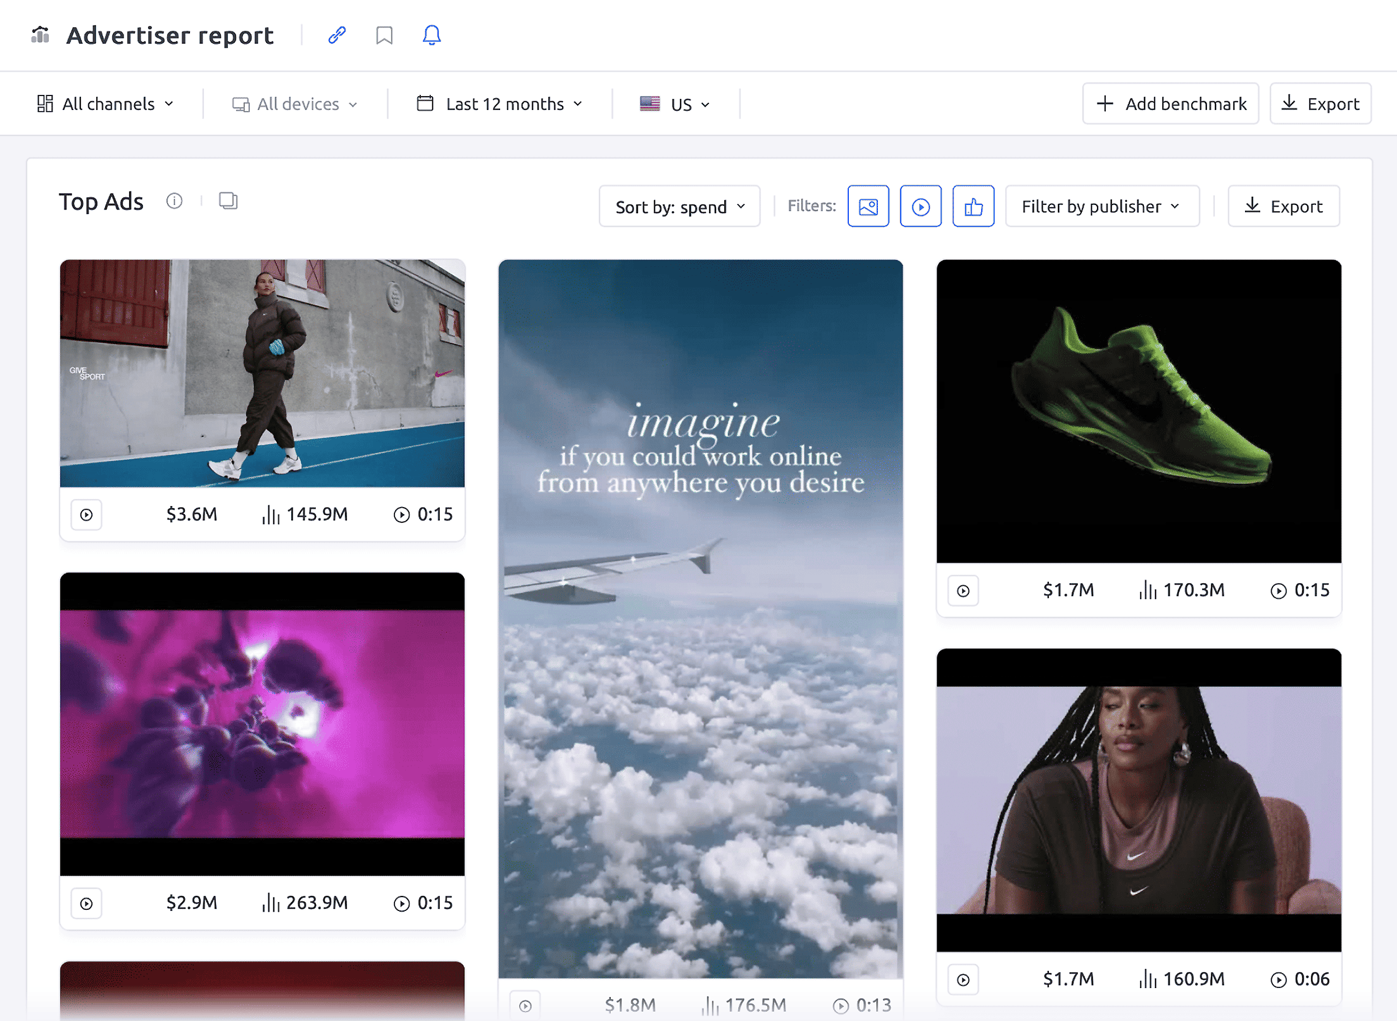Open the imagine airplane ad thumbnail
Image resolution: width=1397 pixels, height=1021 pixels.
[x=700, y=618]
